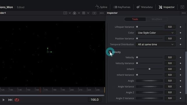Switch to the Tools tab

click(135, 19)
